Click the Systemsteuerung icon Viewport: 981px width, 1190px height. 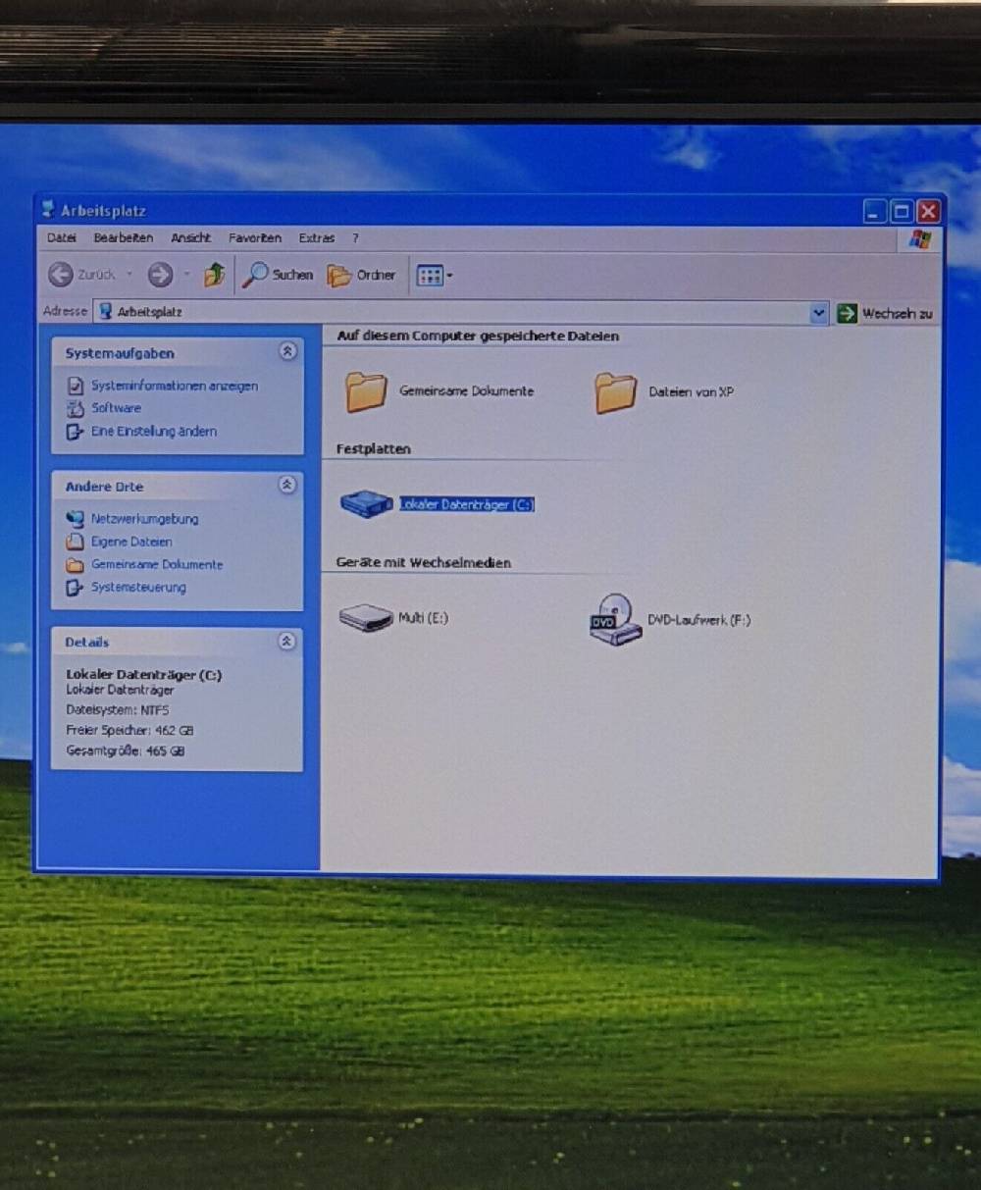[x=75, y=588]
